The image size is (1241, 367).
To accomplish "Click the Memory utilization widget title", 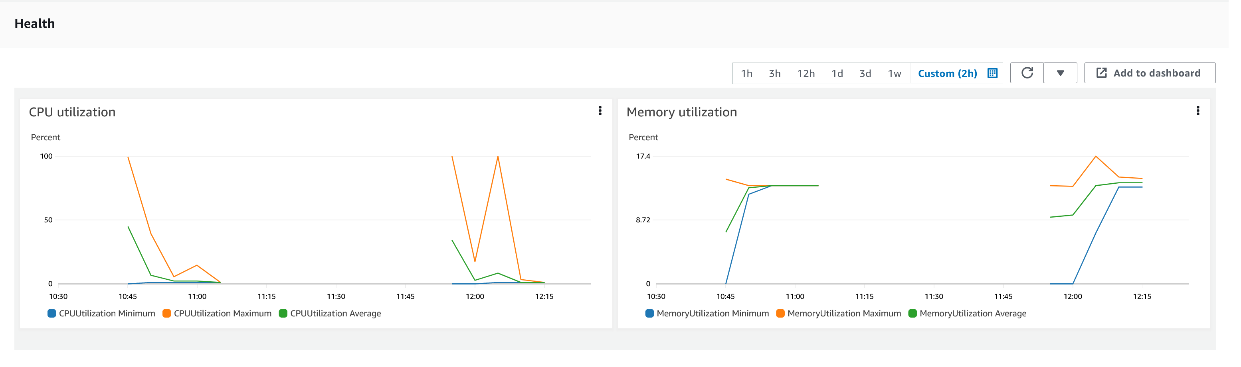I will 689,113.
